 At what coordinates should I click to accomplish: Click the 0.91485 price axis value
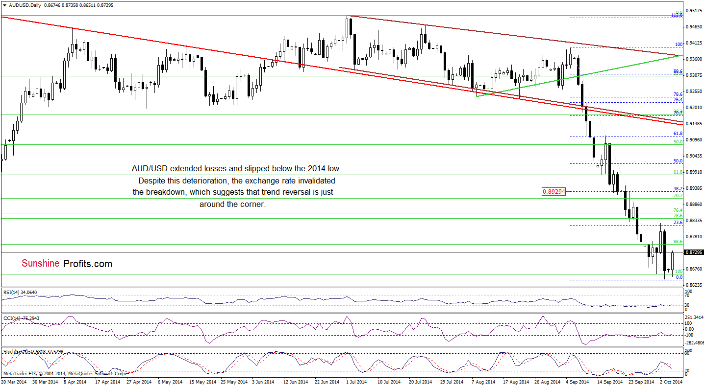pyautogui.click(x=693, y=124)
